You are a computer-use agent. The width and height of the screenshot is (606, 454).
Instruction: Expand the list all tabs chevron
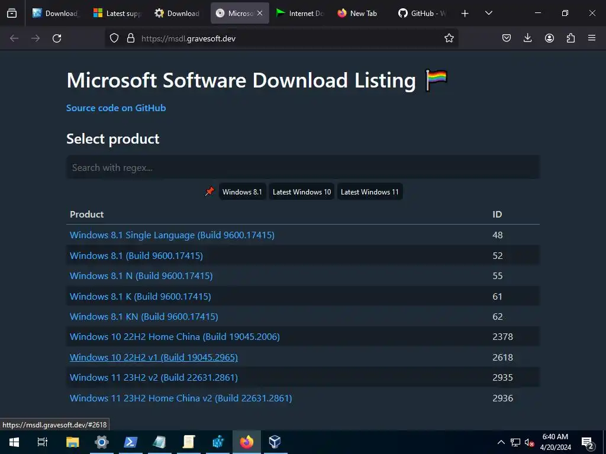click(x=488, y=13)
